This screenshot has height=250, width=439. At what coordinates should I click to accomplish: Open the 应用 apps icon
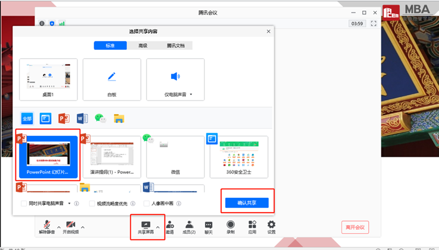coord(252,226)
